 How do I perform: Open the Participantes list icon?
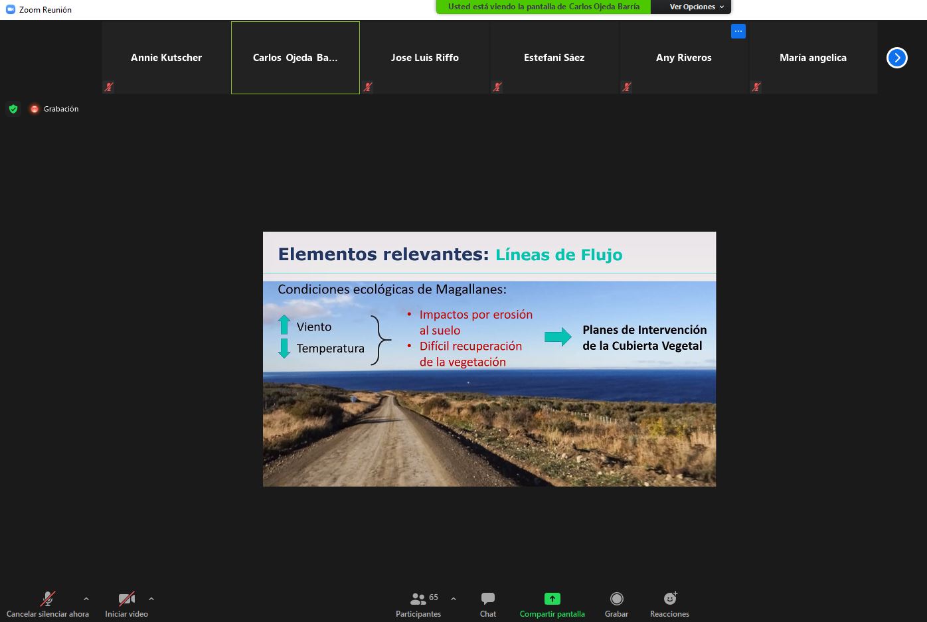(x=418, y=599)
